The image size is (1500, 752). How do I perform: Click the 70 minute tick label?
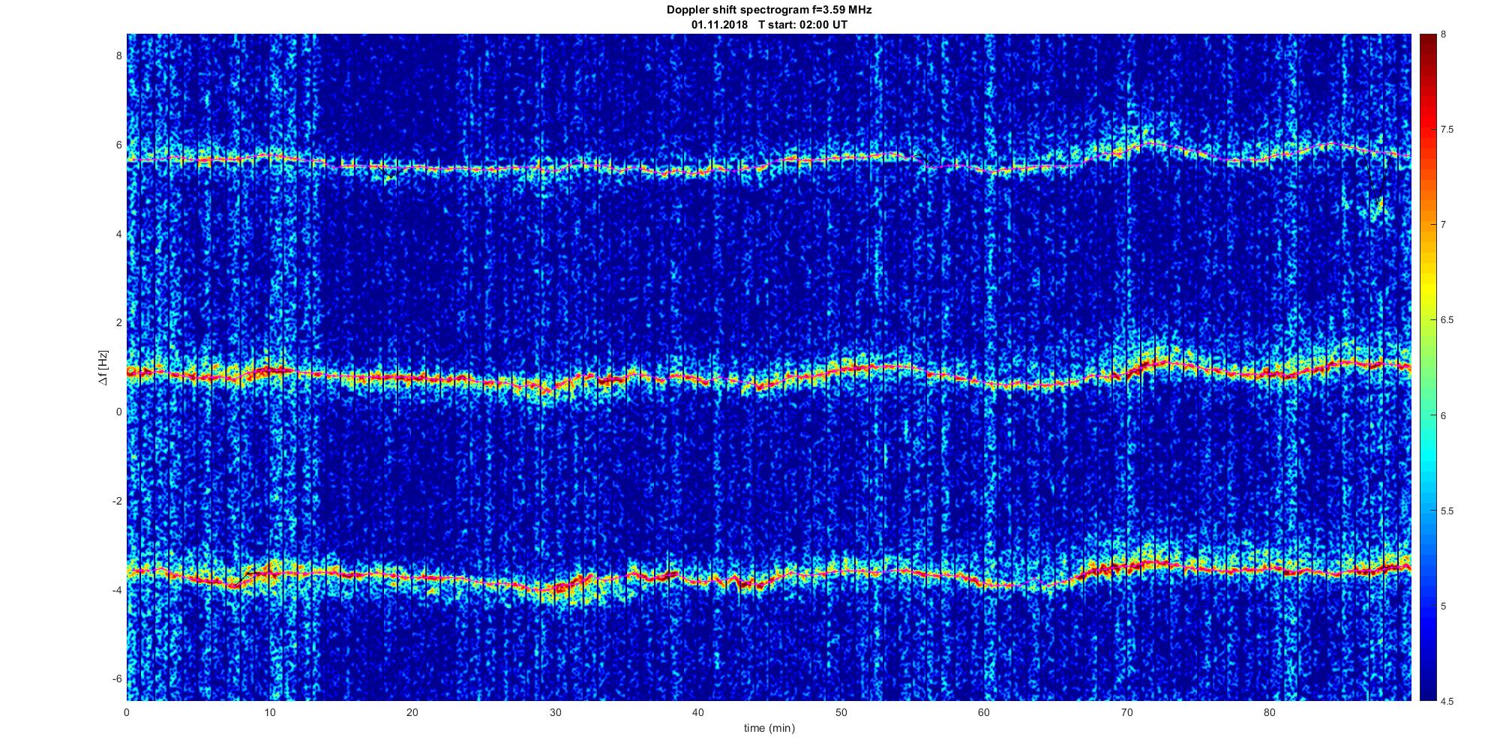pos(1126,712)
